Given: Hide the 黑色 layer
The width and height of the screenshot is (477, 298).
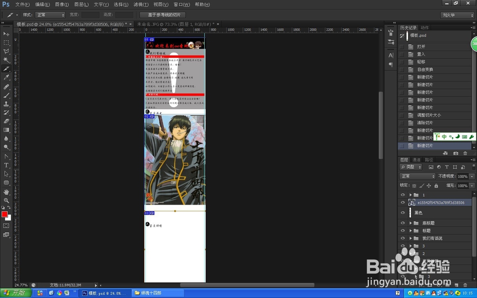Looking at the screenshot, I should (x=403, y=213).
